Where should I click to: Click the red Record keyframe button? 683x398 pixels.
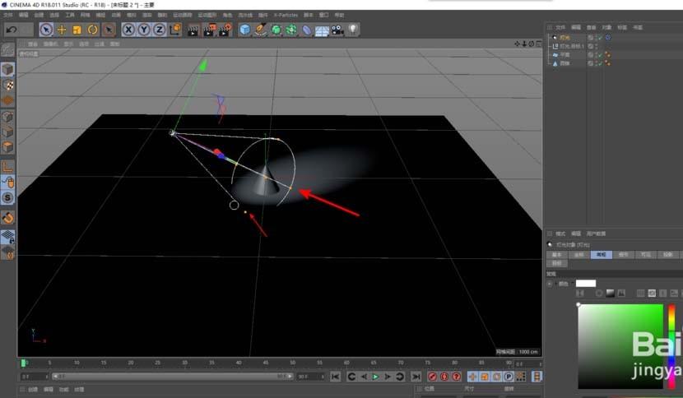tap(432, 377)
